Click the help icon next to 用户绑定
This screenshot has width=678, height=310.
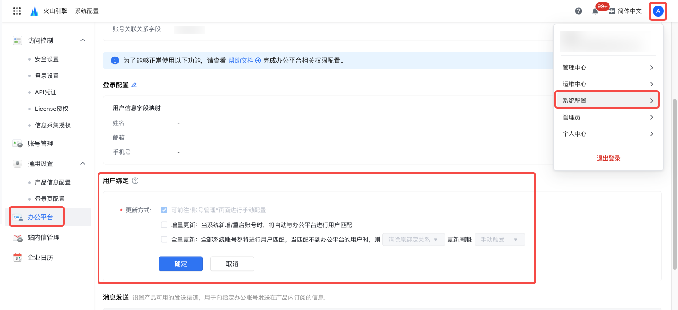135,181
